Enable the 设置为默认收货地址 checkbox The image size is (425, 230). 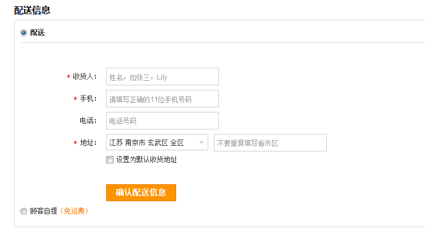[109, 160]
